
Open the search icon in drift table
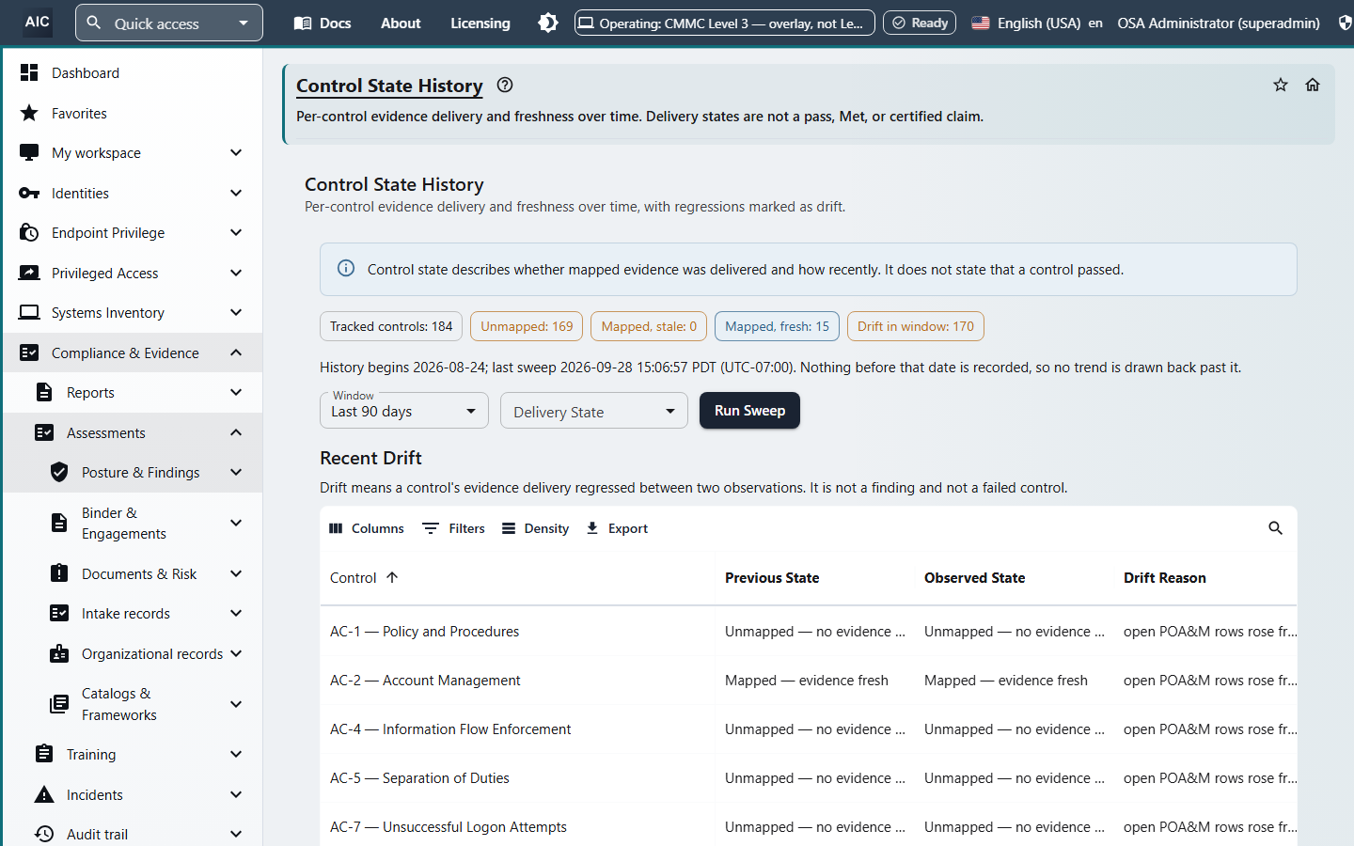(1275, 528)
